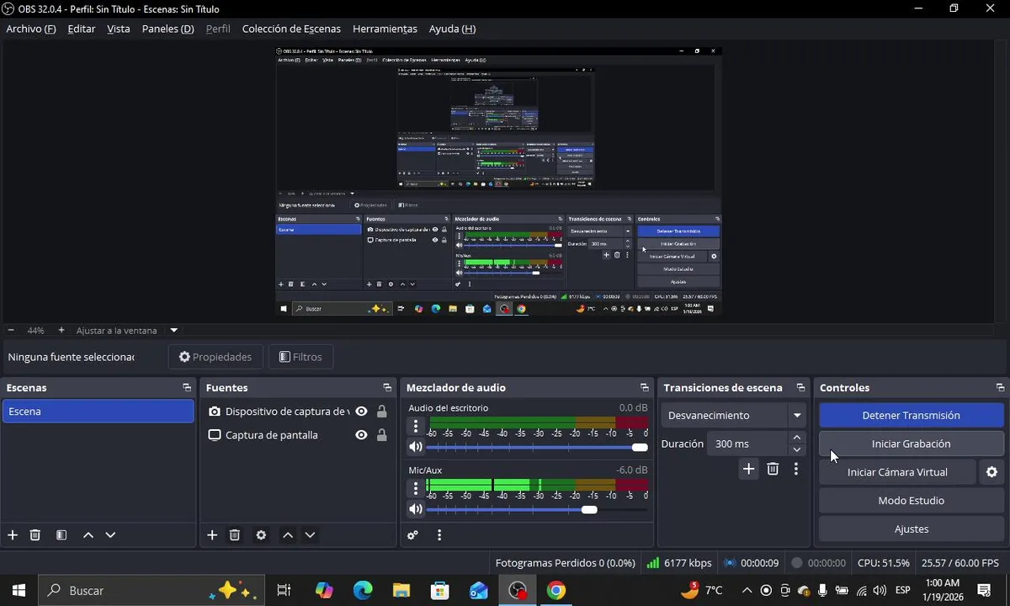Open the Paneles menu
Image resolution: width=1010 pixels, height=606 pixels.
tap(168, 29)
